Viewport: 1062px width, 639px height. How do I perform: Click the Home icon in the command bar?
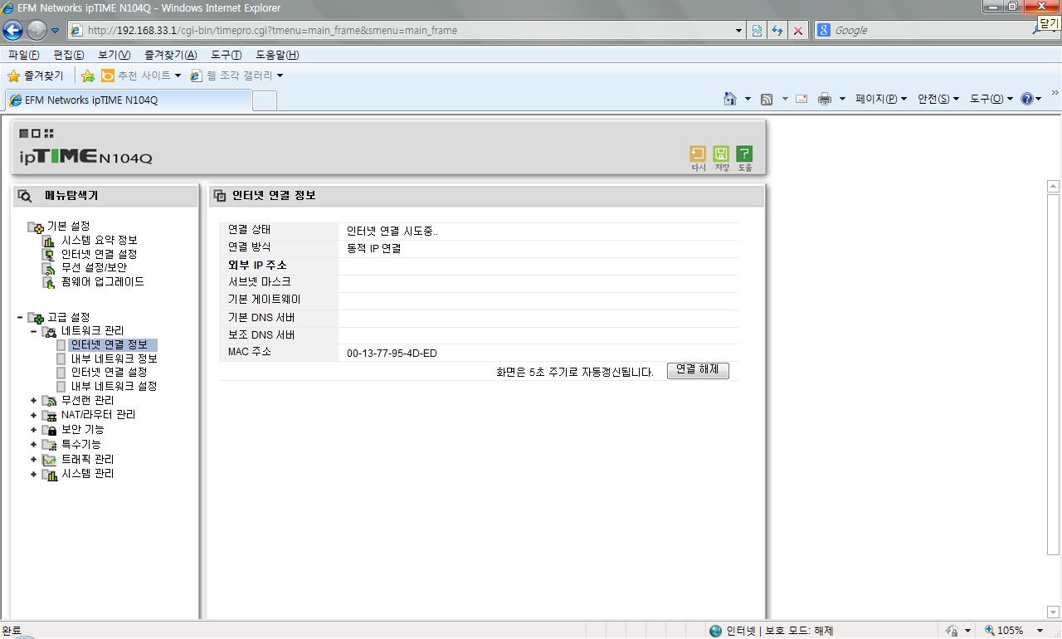(x=730, y=99)
